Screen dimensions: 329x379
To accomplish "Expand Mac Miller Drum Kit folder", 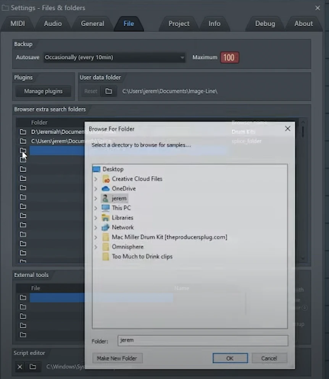I will tap(96, 237).
